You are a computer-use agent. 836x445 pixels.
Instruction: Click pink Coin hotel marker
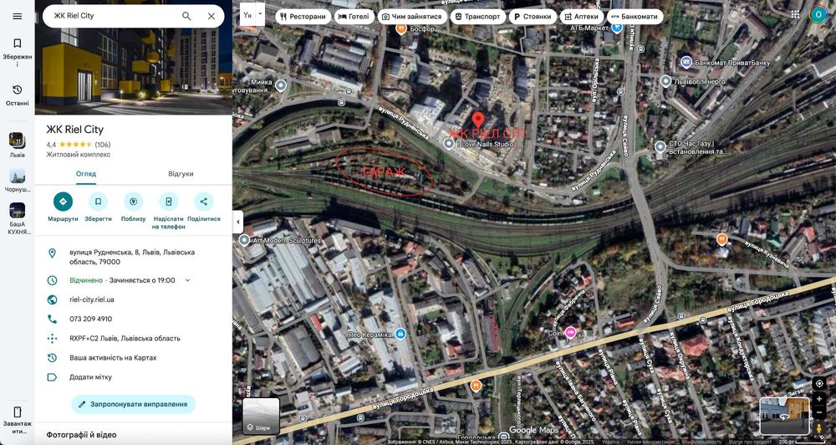coord(570,332)
